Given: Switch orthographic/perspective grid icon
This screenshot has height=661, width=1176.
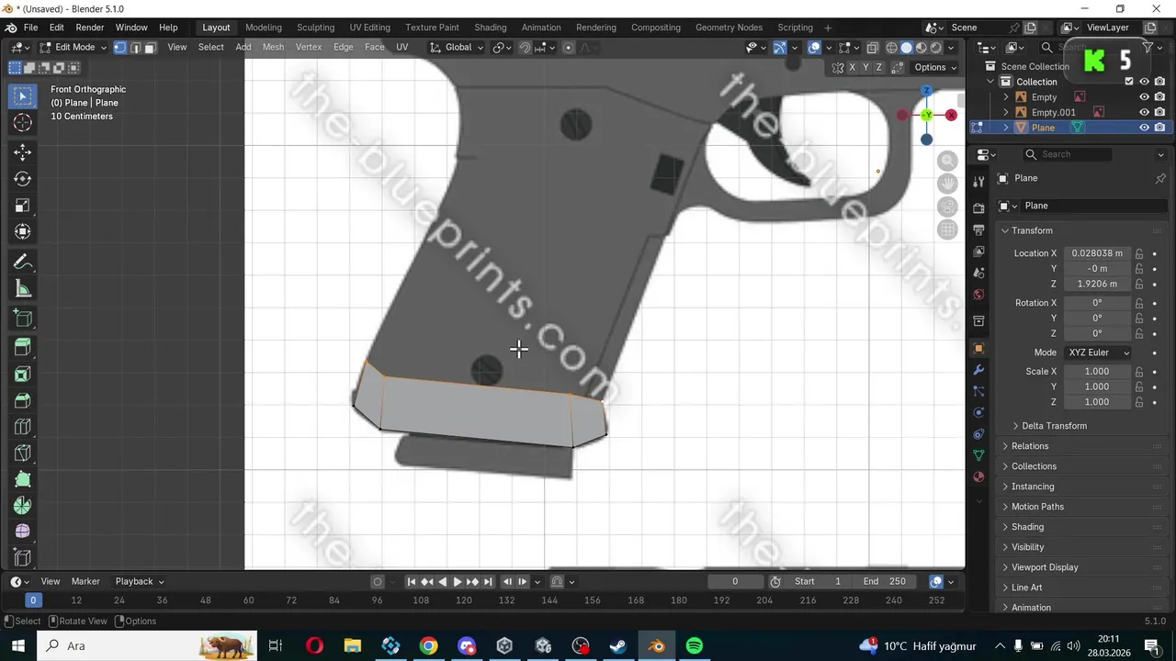Looking at the screenshot, I should 947,230.
